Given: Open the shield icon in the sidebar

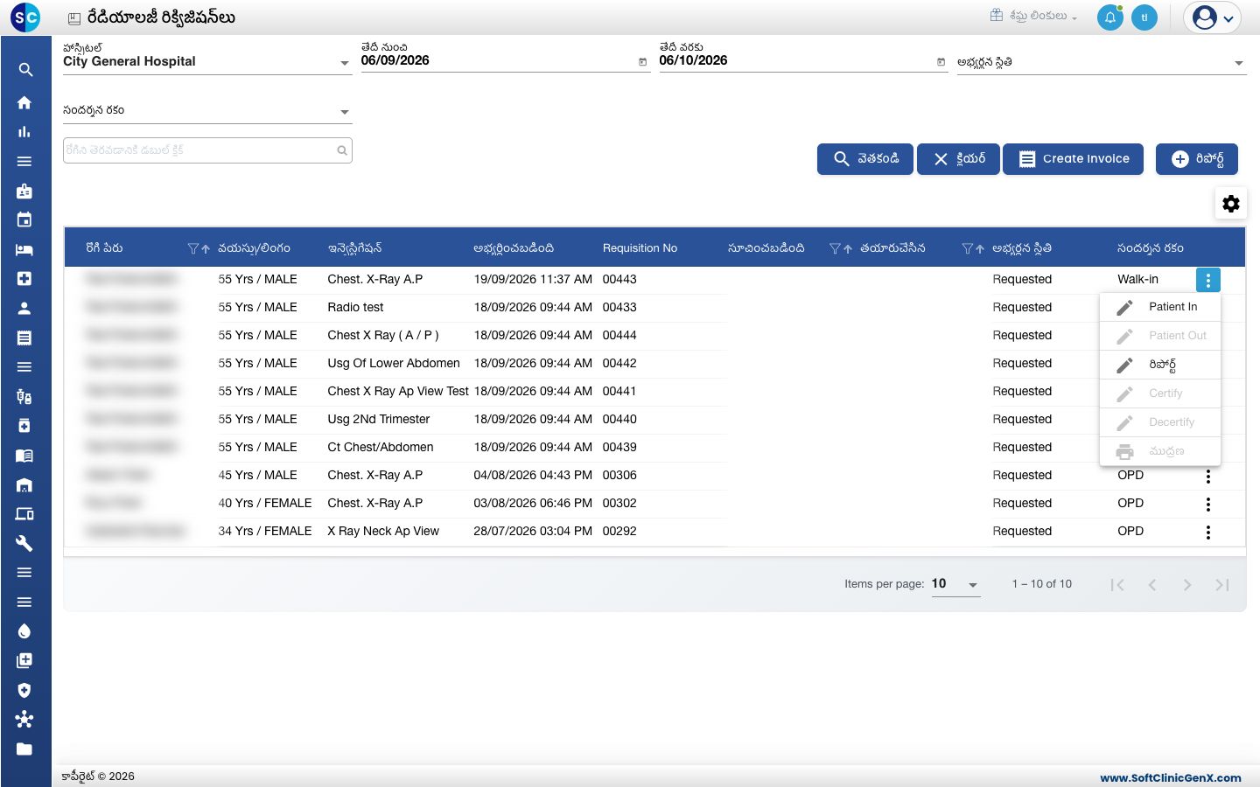Looking at the screenshot, I should (24, 690).
